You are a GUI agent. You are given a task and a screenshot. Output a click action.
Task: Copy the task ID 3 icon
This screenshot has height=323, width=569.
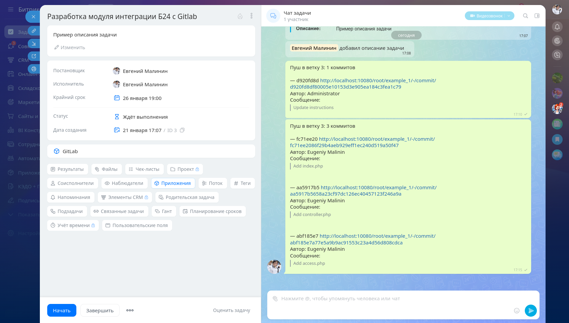tap(182, 130)
